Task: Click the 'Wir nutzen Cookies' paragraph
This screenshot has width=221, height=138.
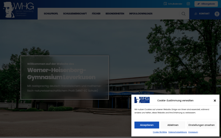Action: coord(172,111)
